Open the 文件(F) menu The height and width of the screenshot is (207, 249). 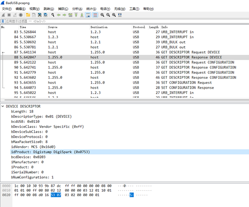tap(7, 9)
